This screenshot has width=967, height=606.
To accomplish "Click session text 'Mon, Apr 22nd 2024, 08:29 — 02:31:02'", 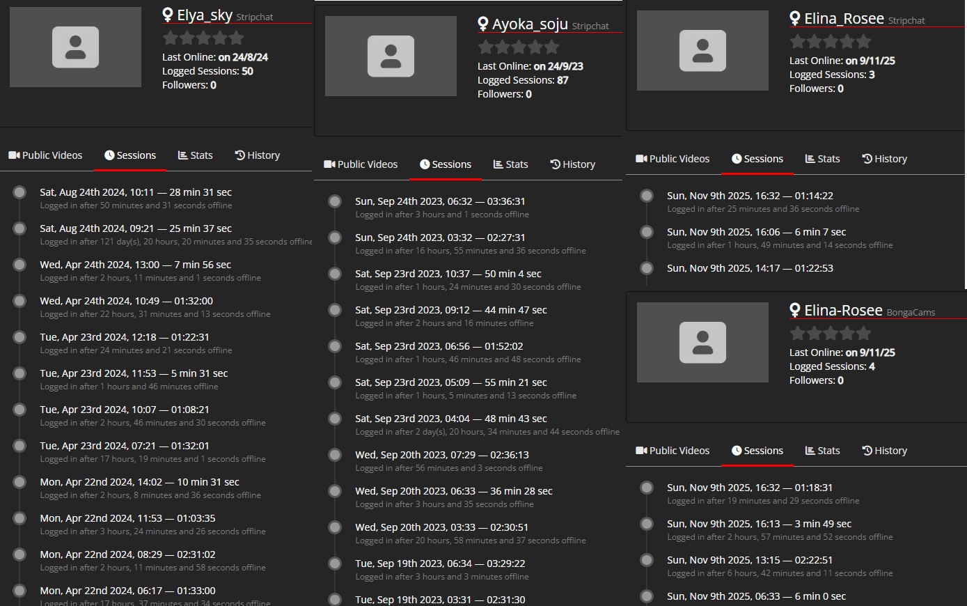I will (127, 554).
